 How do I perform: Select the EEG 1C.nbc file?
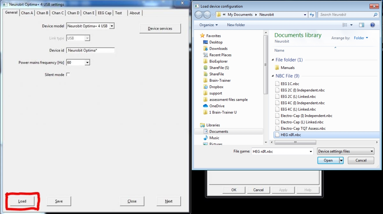pos(290,84)
